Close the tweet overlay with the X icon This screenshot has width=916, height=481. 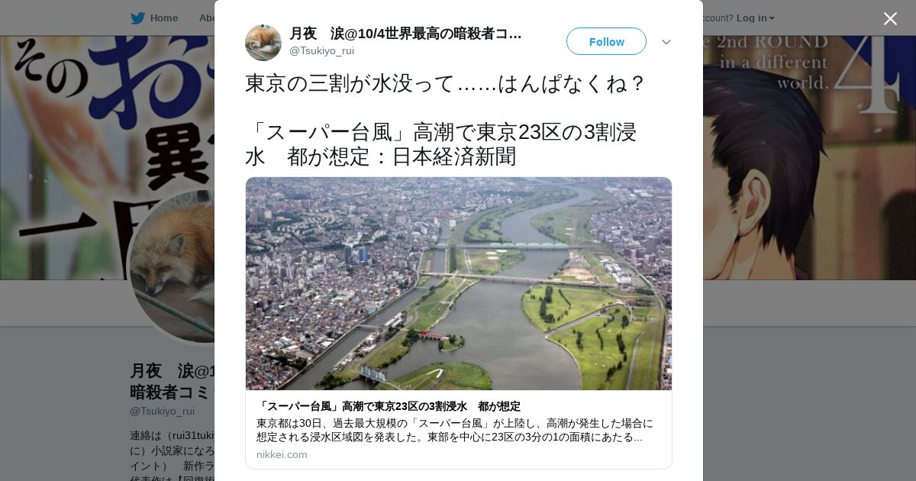coord(890,18)
